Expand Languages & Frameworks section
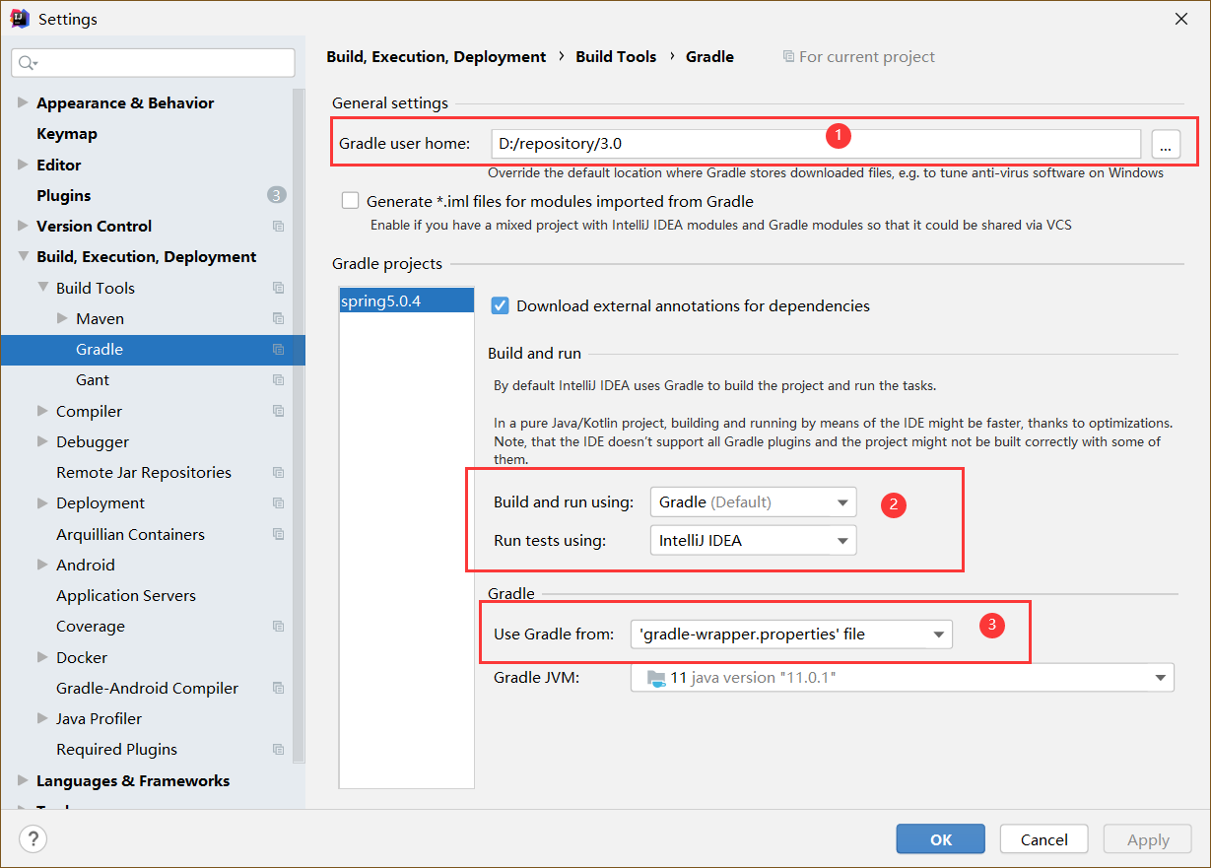This screenshot has height=868, width=1211. 24,780
